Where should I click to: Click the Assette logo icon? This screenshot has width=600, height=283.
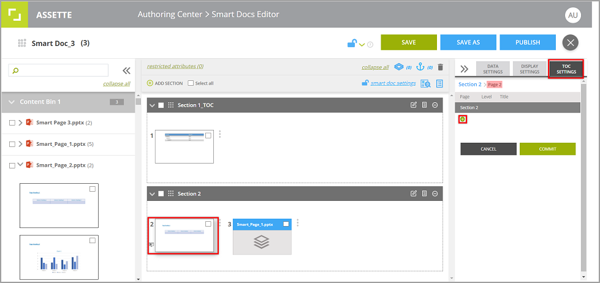(x=15, y=15)
